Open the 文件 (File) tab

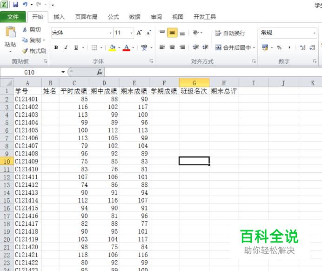(13, 17)
